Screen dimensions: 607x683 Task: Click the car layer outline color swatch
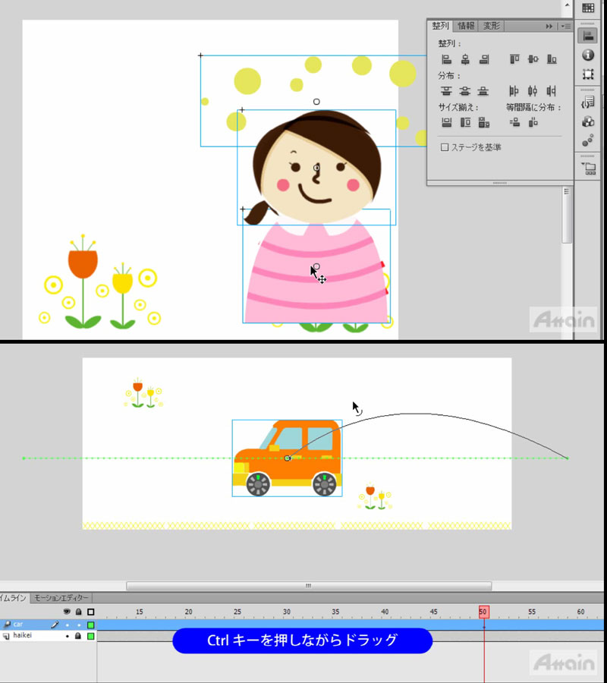pyautogui.click(x=90, y=625)
